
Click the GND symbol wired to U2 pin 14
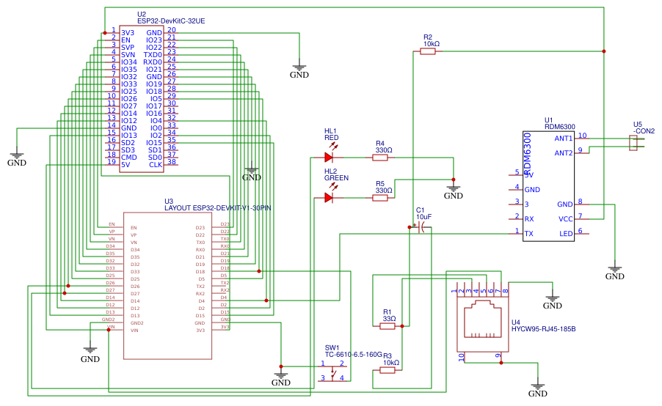pyautogui.click(x=17, y=159)
